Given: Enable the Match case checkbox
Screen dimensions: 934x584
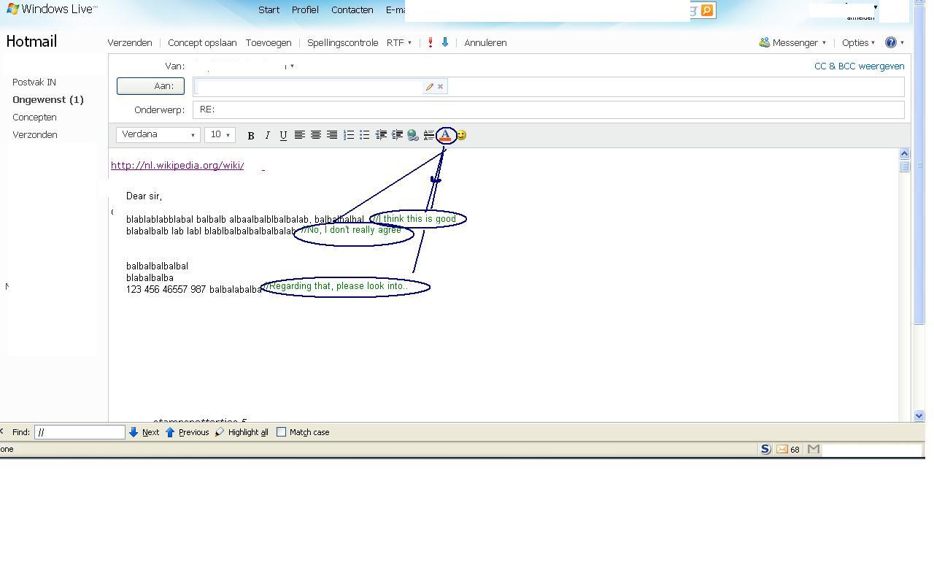Looking at the screenshot, I should click(x=282, y=432).
